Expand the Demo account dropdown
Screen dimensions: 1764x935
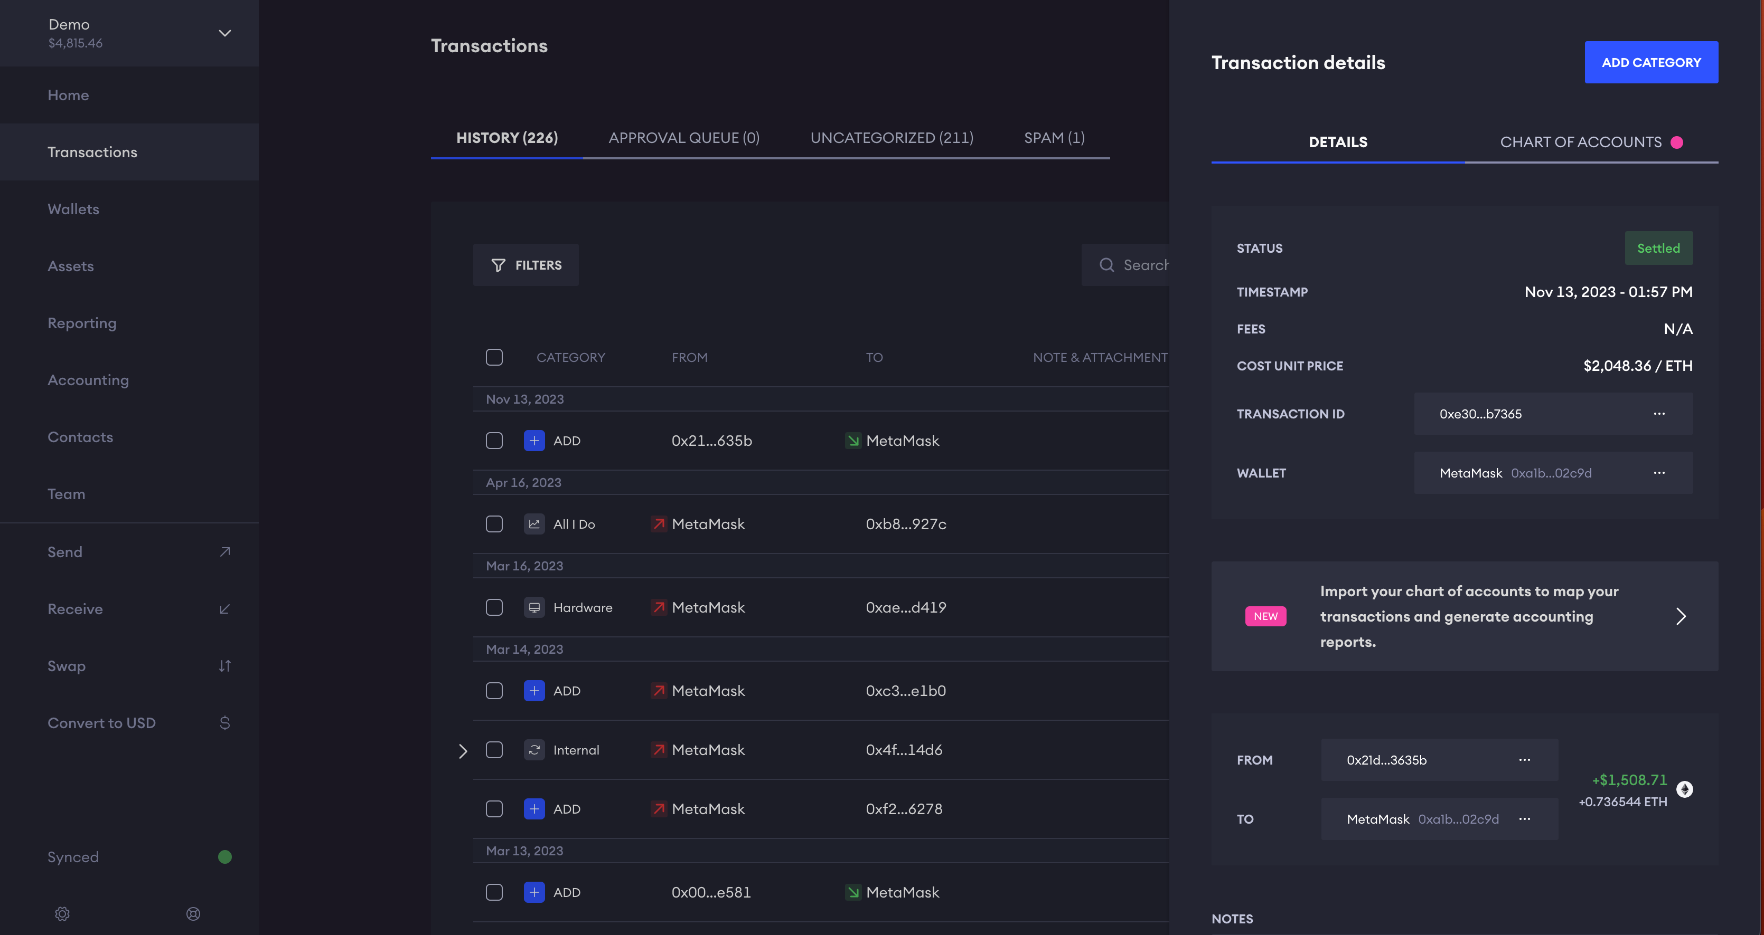coord(224,33)
